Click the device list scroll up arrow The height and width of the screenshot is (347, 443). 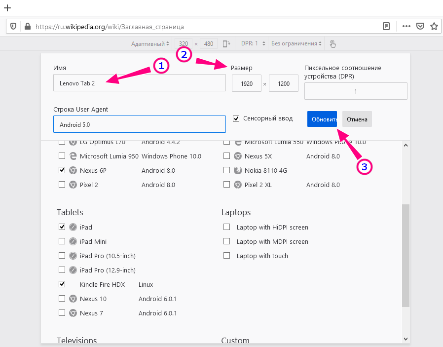pyautogui.click(x=406, y=145)
